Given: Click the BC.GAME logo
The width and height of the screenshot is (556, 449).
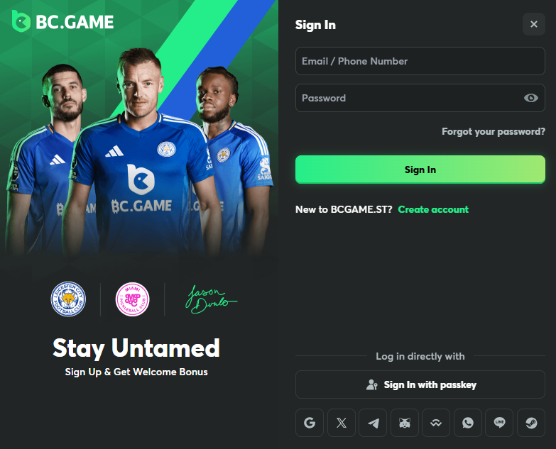Looking at the screenshot, I should tap(62, 21).
